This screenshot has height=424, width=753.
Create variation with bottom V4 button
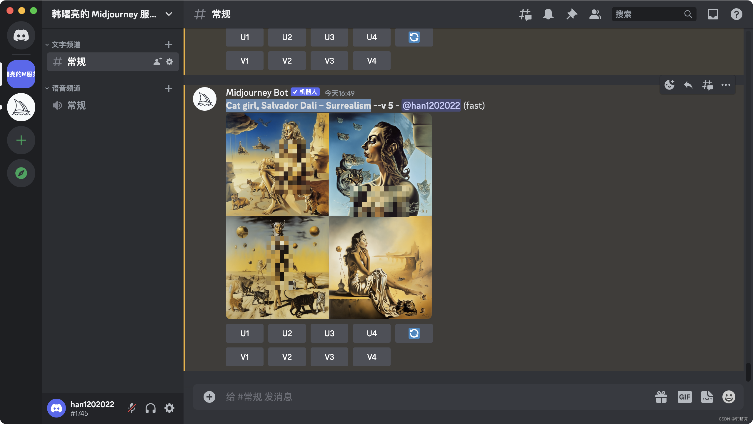371,357
